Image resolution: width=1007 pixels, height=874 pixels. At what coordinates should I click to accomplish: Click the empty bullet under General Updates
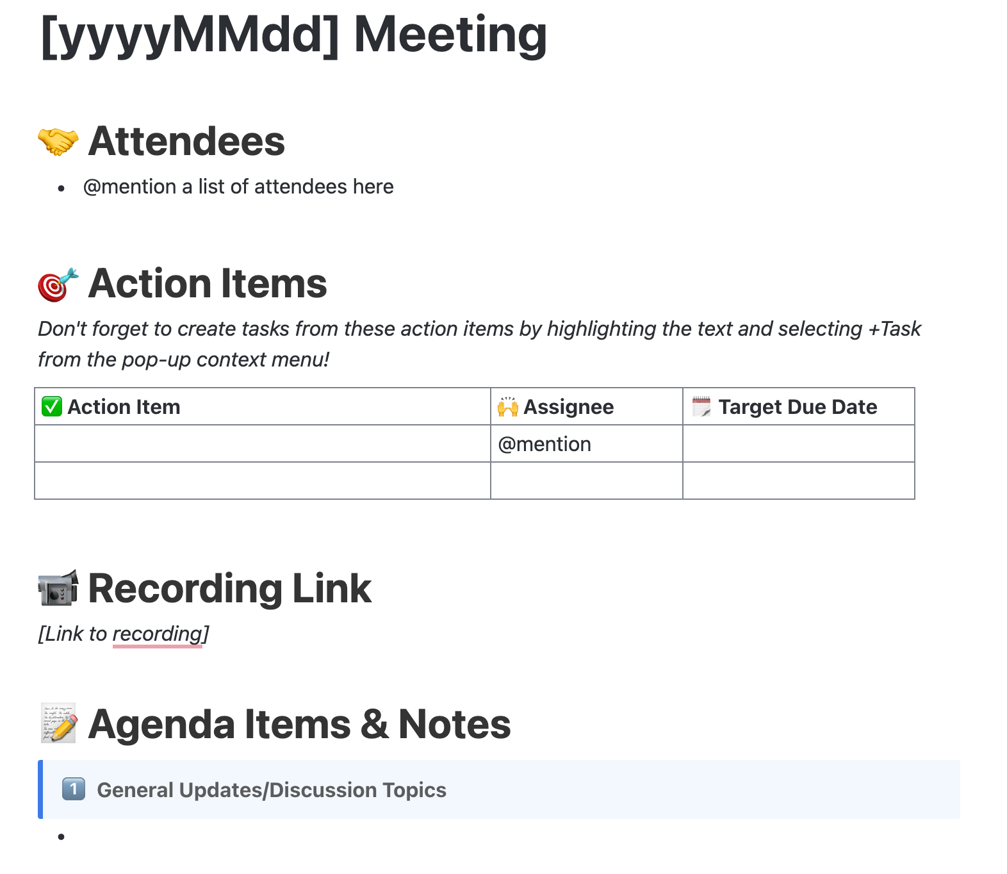click(x=61, y=836)
